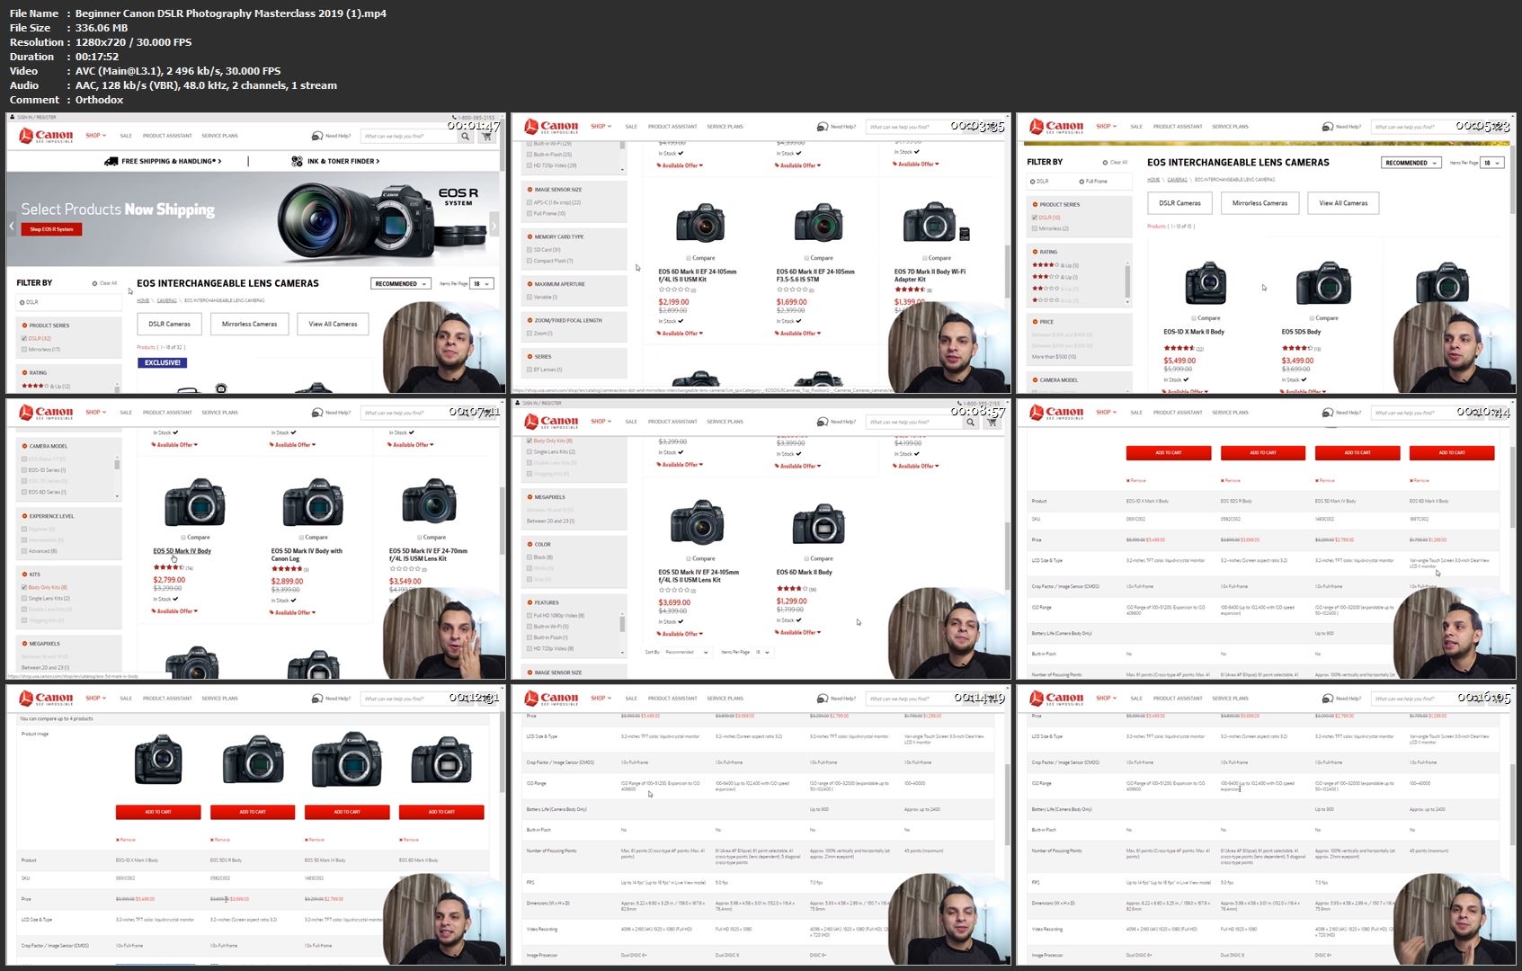Click the Canon logo in the 00:01:47 frame
Image resolution: width=1522 pixels, height=971 pixels.
[x=46, y=136]
